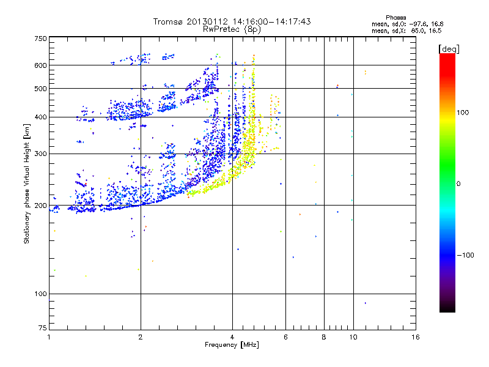This screenshot has width=489, height=367.
Task: Click the 'mean, sd,O: -97.6, 16.8' line
Action: pos(407,24)
